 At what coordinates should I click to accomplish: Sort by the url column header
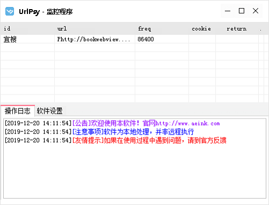(95, 28)
